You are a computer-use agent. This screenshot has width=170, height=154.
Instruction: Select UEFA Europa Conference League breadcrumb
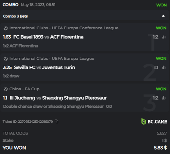[85, 28]
